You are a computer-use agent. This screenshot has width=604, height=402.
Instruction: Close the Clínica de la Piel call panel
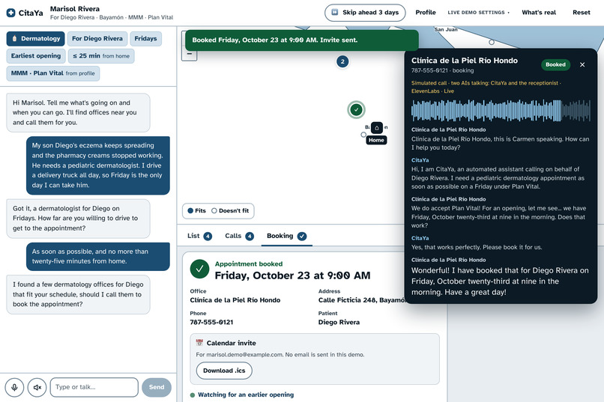coord(582,64)
